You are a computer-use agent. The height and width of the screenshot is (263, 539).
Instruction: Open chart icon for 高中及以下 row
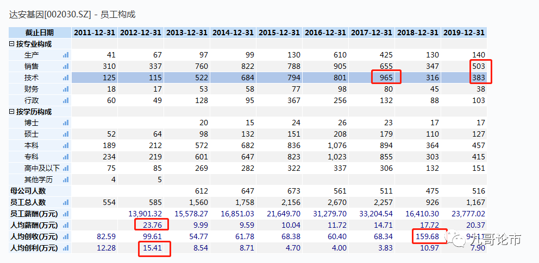click(x=66, y=168)
